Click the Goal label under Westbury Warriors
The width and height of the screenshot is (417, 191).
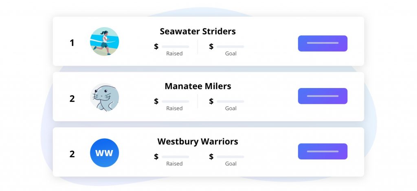tap(230, 164)
